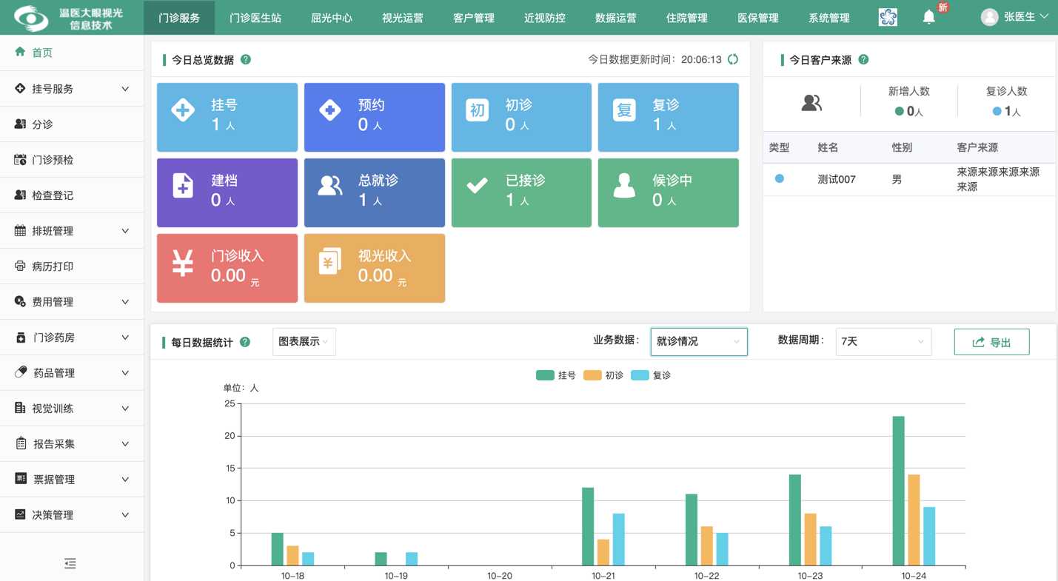1058x581 pixels.
Task: Click the printer icon beside 病历打印
Action: pyautogui.click(x=20, y=266)
